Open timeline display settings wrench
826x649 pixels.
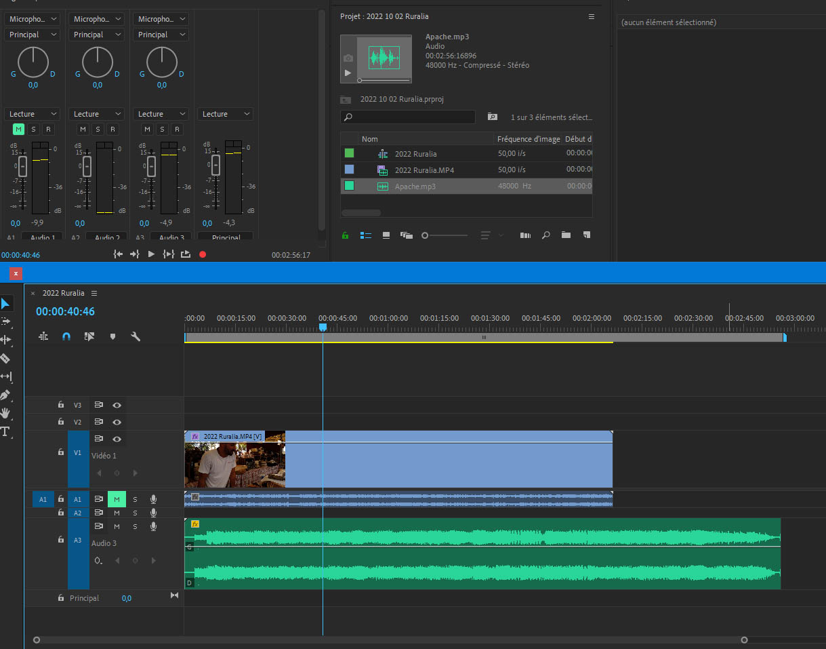[136, 336]
